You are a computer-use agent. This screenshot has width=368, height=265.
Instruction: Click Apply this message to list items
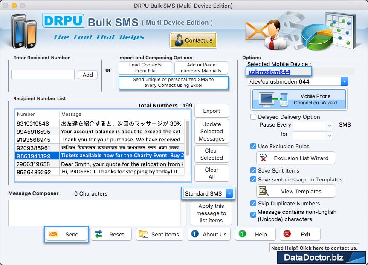(x=211, y=213)
